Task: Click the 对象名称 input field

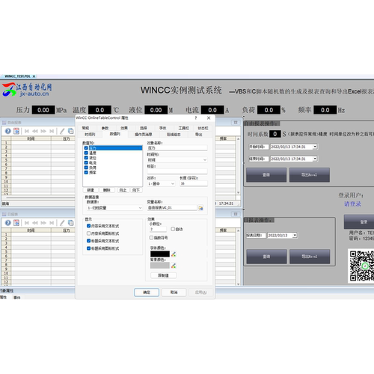Action: 177,148
